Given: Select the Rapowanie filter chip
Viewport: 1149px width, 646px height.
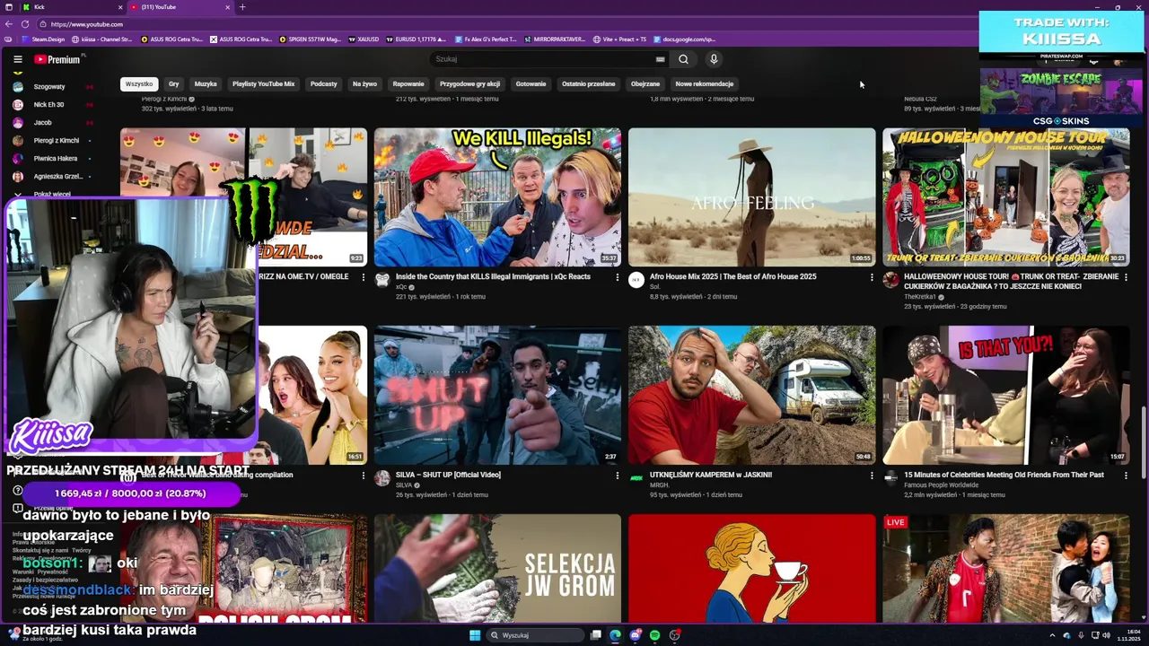Looking at the screenshot, I should (408, 83).
